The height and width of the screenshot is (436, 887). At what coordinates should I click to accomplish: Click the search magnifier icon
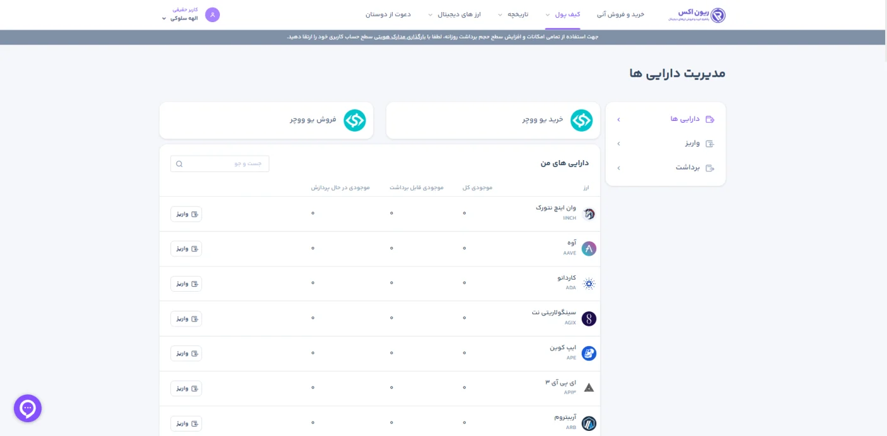179,164
